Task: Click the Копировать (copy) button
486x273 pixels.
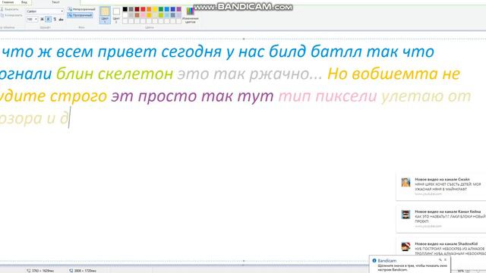Action: 11,15
